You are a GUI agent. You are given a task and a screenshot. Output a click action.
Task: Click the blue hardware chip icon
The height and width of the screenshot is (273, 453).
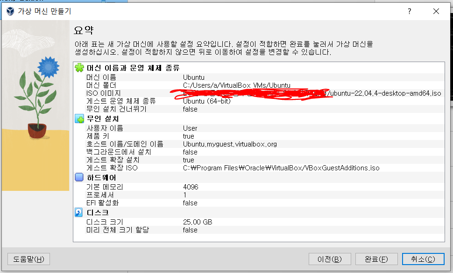point(79,177)
